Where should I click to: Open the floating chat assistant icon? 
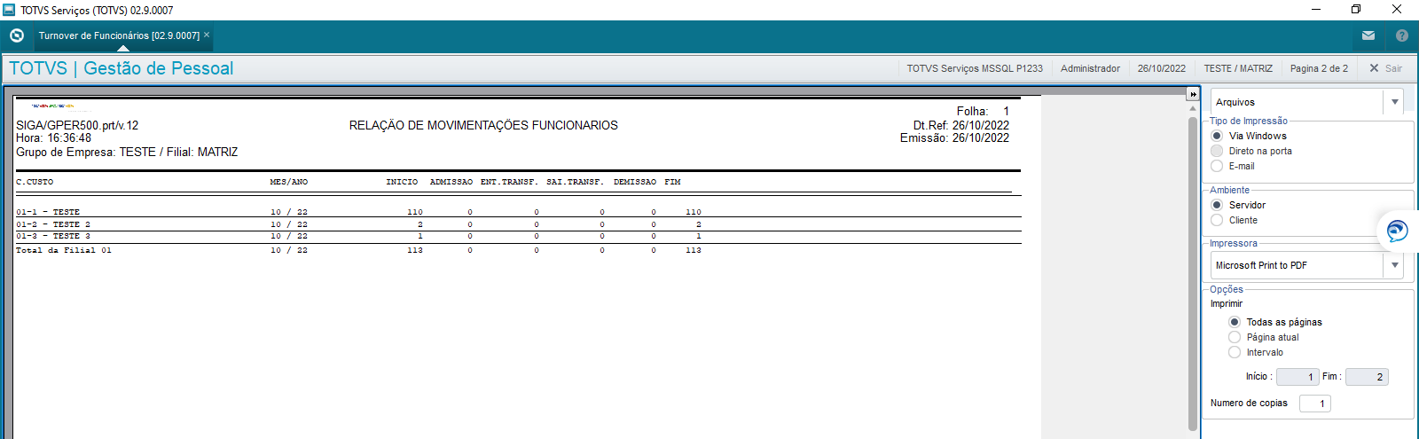tap(1397, 231)
